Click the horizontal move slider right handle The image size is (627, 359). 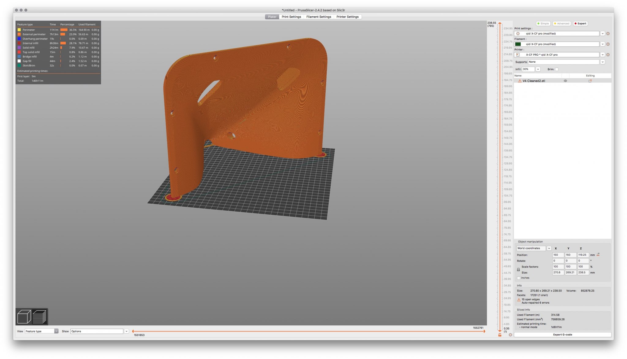(x=484, y=331)
